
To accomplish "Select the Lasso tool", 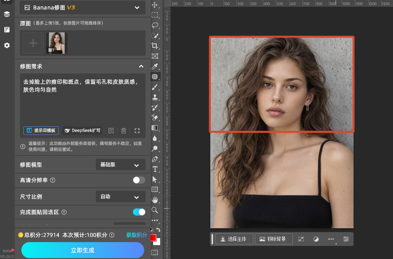I will click(x=155, y=25).
